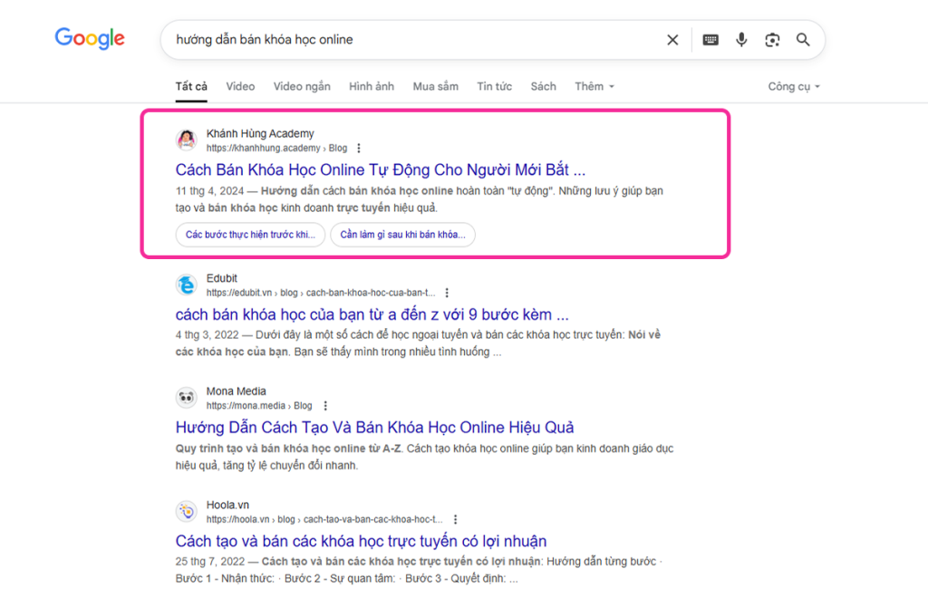The image size is (928, 598).
Task: Click the Google logo
Action: point(90,38)
